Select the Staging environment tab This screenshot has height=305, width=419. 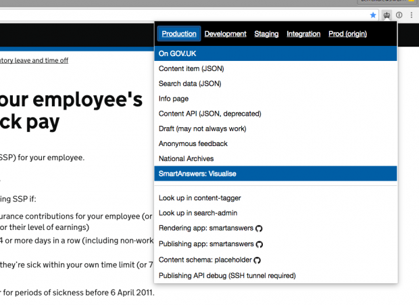[266, 34]
